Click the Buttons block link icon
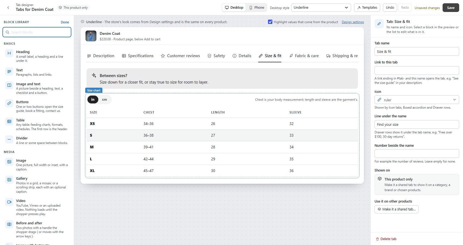Image resolution: width=463 pixels, height=245 pixels. pyautogui.click(x=9, y=103)
